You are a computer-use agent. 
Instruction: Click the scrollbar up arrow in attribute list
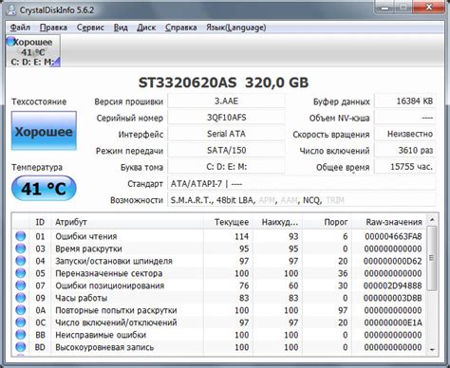coord(432,219)
